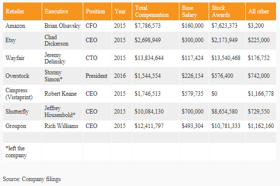
Task: Select the Jeremy Delinsky cell
Action: (62, 58)
